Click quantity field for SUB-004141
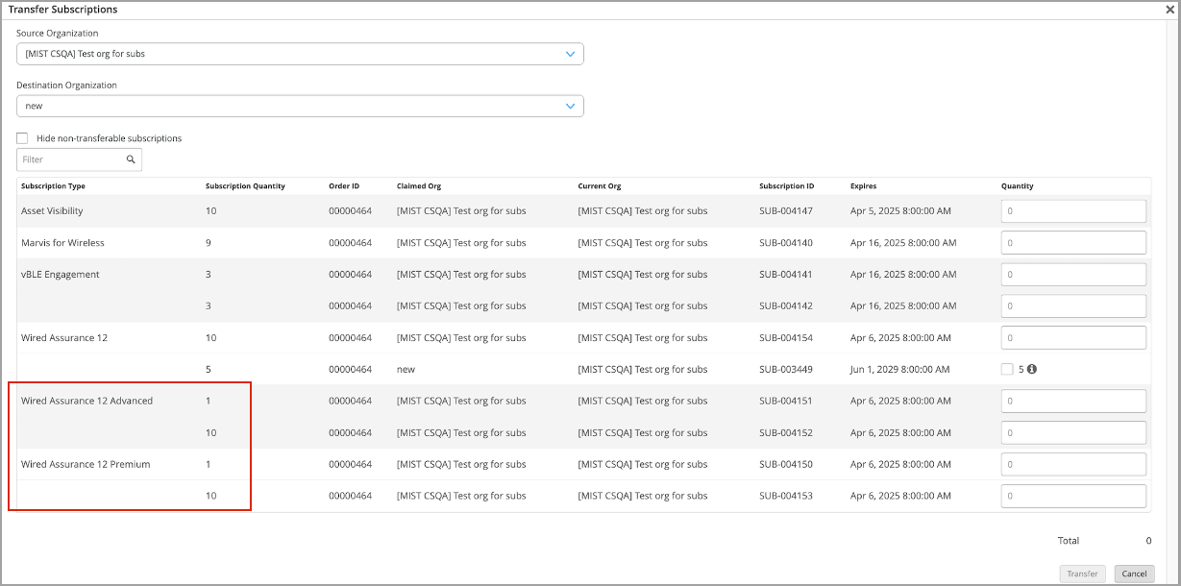 (1073, 275)
